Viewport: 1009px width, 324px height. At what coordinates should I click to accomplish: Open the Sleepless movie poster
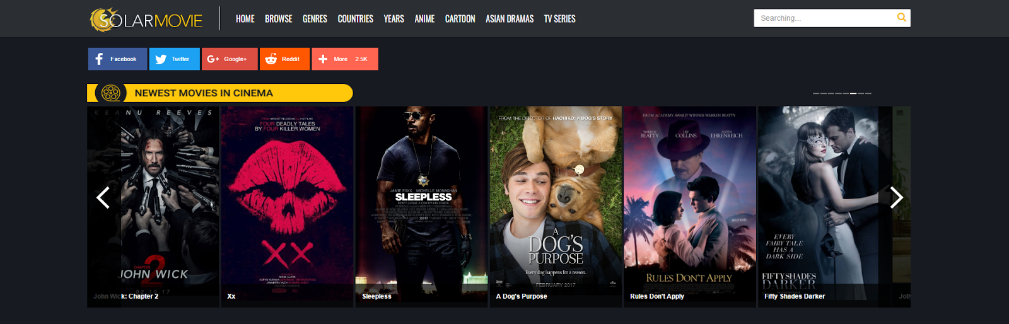click(422, 207)
